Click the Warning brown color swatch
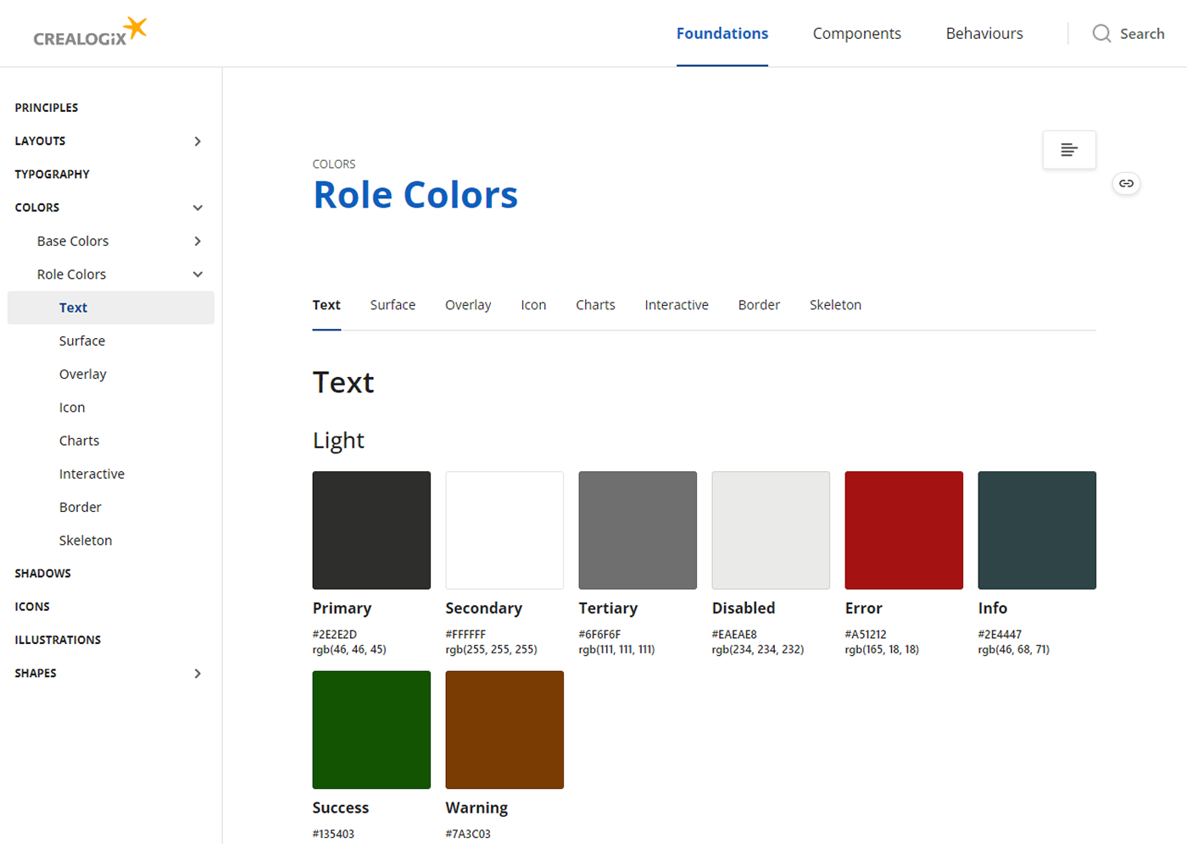Viewport: 1187px width, 844px height. click(504, 730)
